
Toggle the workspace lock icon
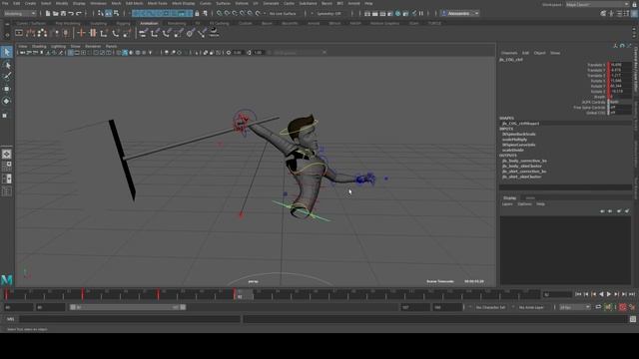[635, 4]
